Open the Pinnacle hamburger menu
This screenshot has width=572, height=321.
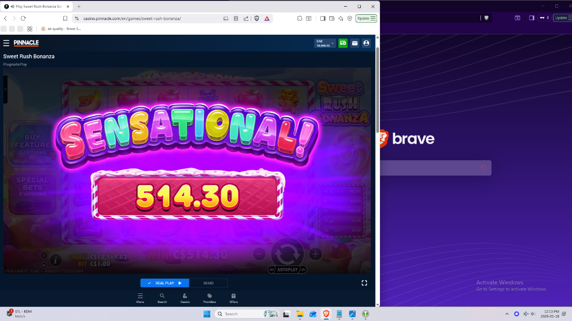[x=6, y=43]
